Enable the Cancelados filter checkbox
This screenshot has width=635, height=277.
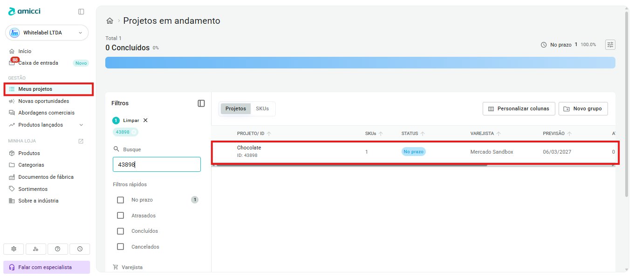(121, 247)
